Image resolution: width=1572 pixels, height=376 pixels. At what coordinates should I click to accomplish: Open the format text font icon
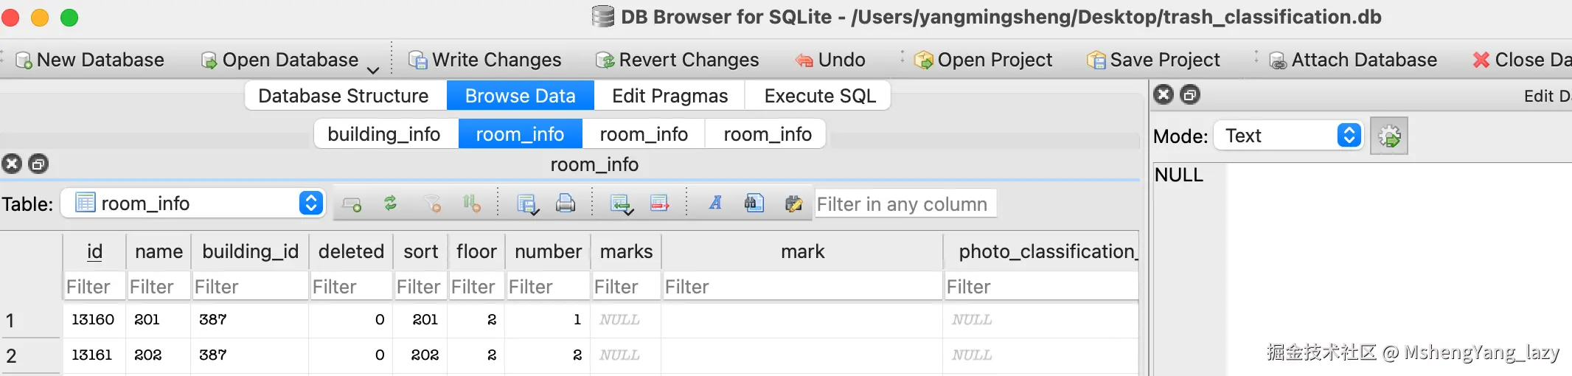[715, 203]
